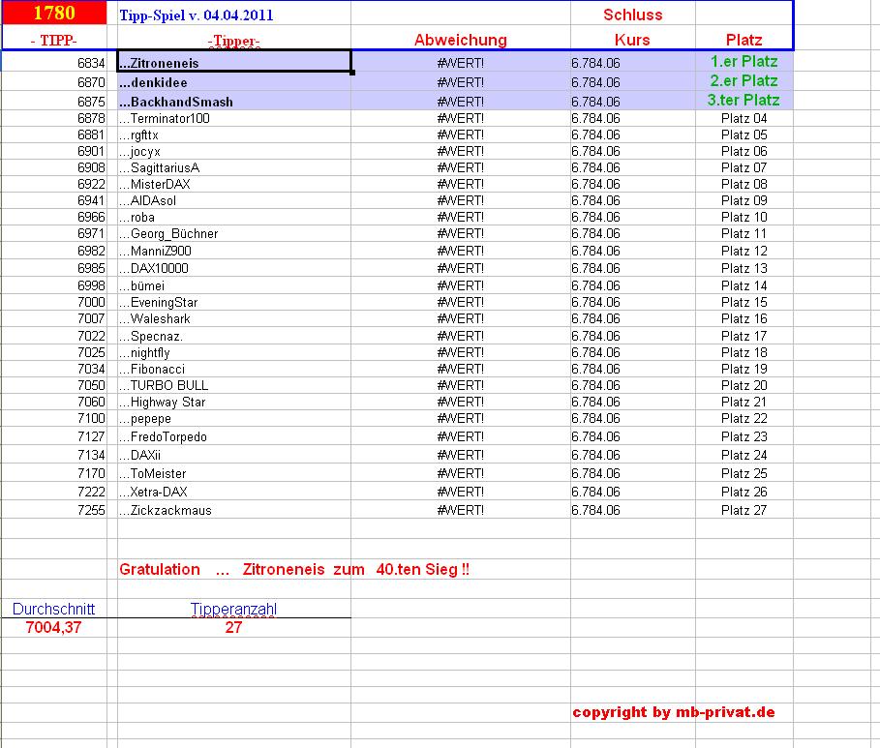Select the ...denkidee name cell
Screen dimensions: 880x748
pyautogui.click(x=234, y=82)
